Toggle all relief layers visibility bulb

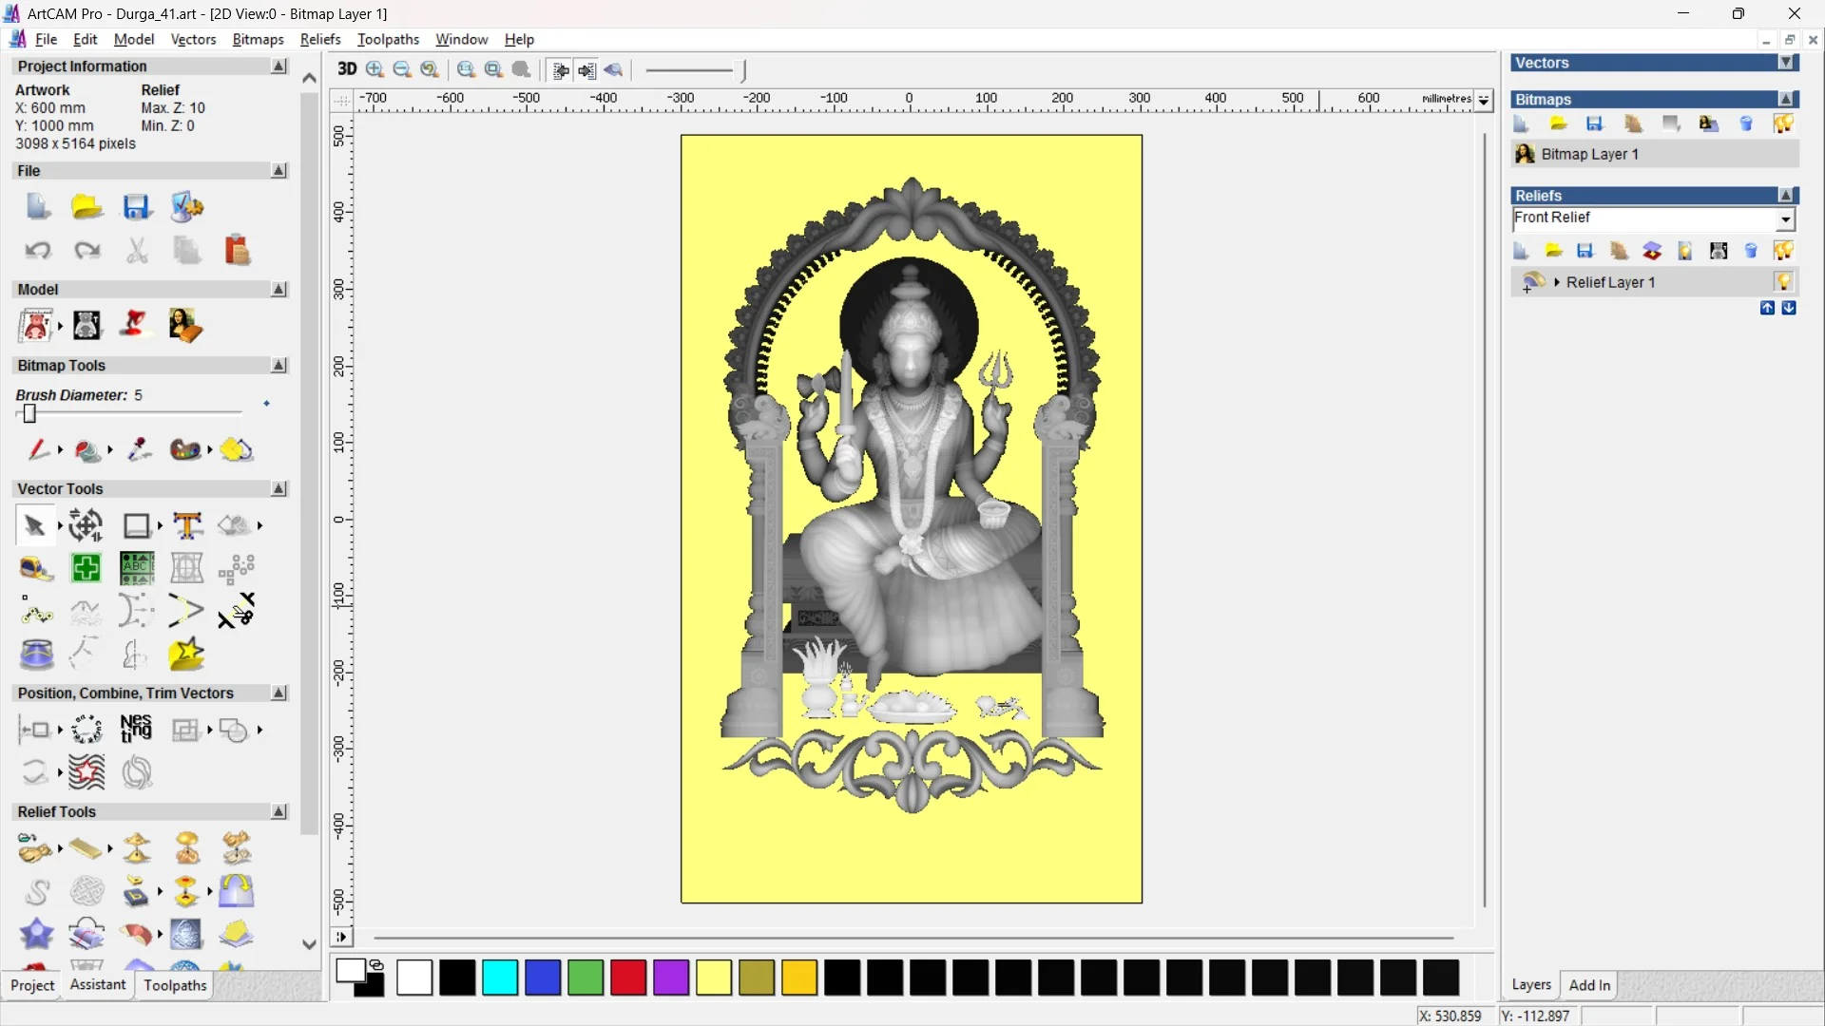coord(1783,251)
